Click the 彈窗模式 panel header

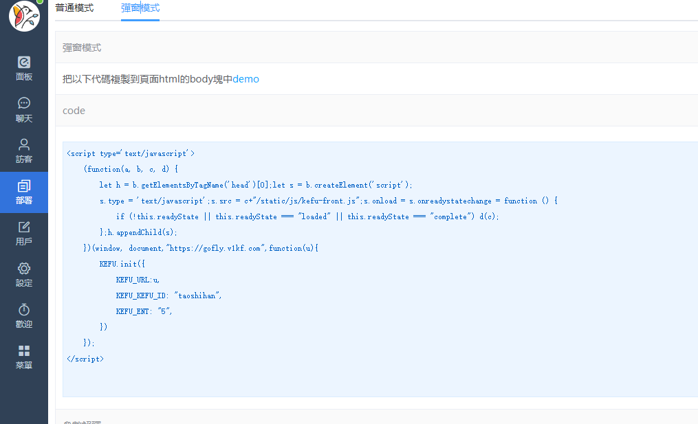[82, 47]
